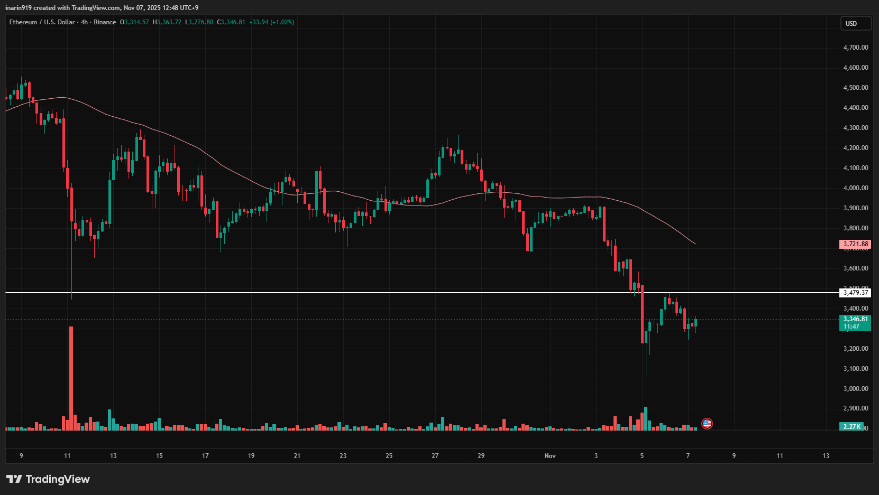Click the tallest red volume bar
Image resolution: width=879 pixels, height=495 pixels.
tap(71, 378)
